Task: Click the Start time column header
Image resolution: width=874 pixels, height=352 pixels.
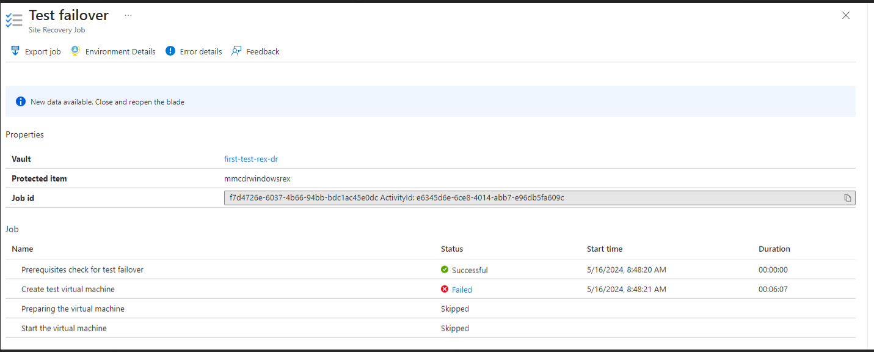Action: tap(604, 249)
